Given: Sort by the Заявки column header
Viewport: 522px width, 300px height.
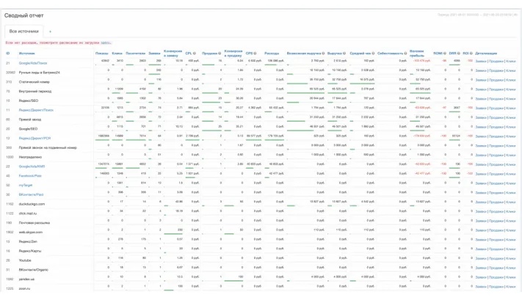Looking at the screenshot, I should pyautogui.click(x=154, y=54).
